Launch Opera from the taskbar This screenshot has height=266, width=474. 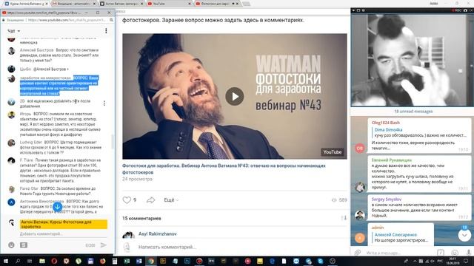54,261
